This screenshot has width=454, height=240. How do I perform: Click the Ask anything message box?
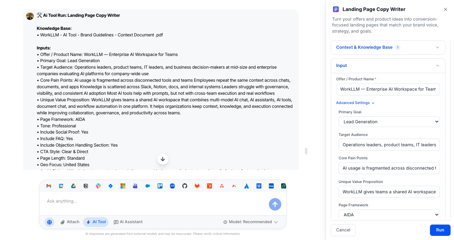[155, 201]
